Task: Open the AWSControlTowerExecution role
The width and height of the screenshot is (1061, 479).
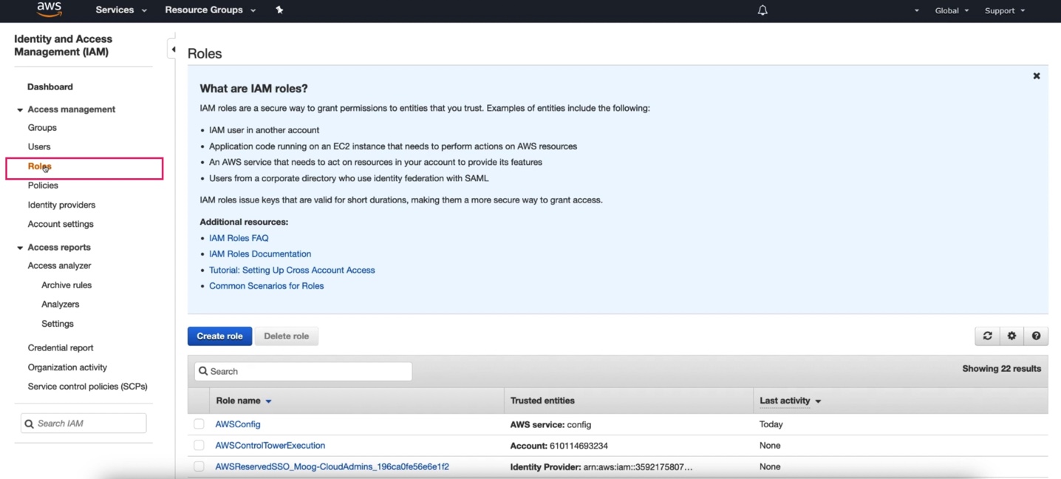Action: point(270,446)
